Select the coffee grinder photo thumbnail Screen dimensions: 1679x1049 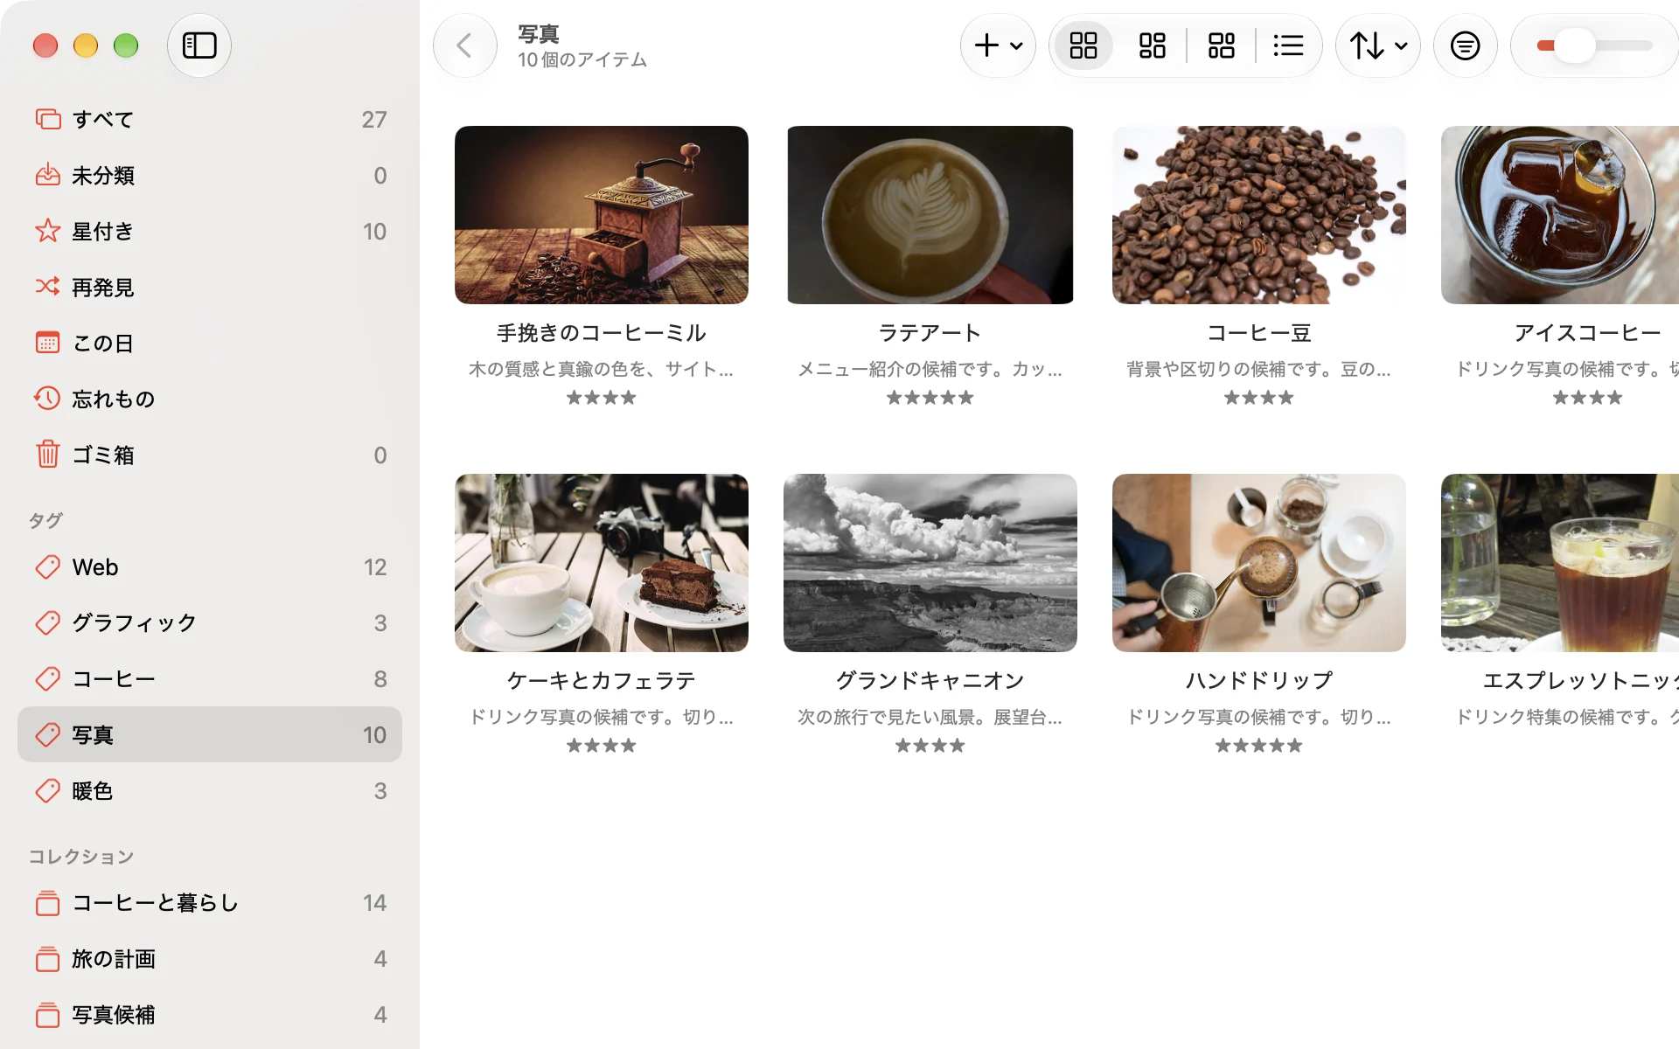[x=602, y=215]
